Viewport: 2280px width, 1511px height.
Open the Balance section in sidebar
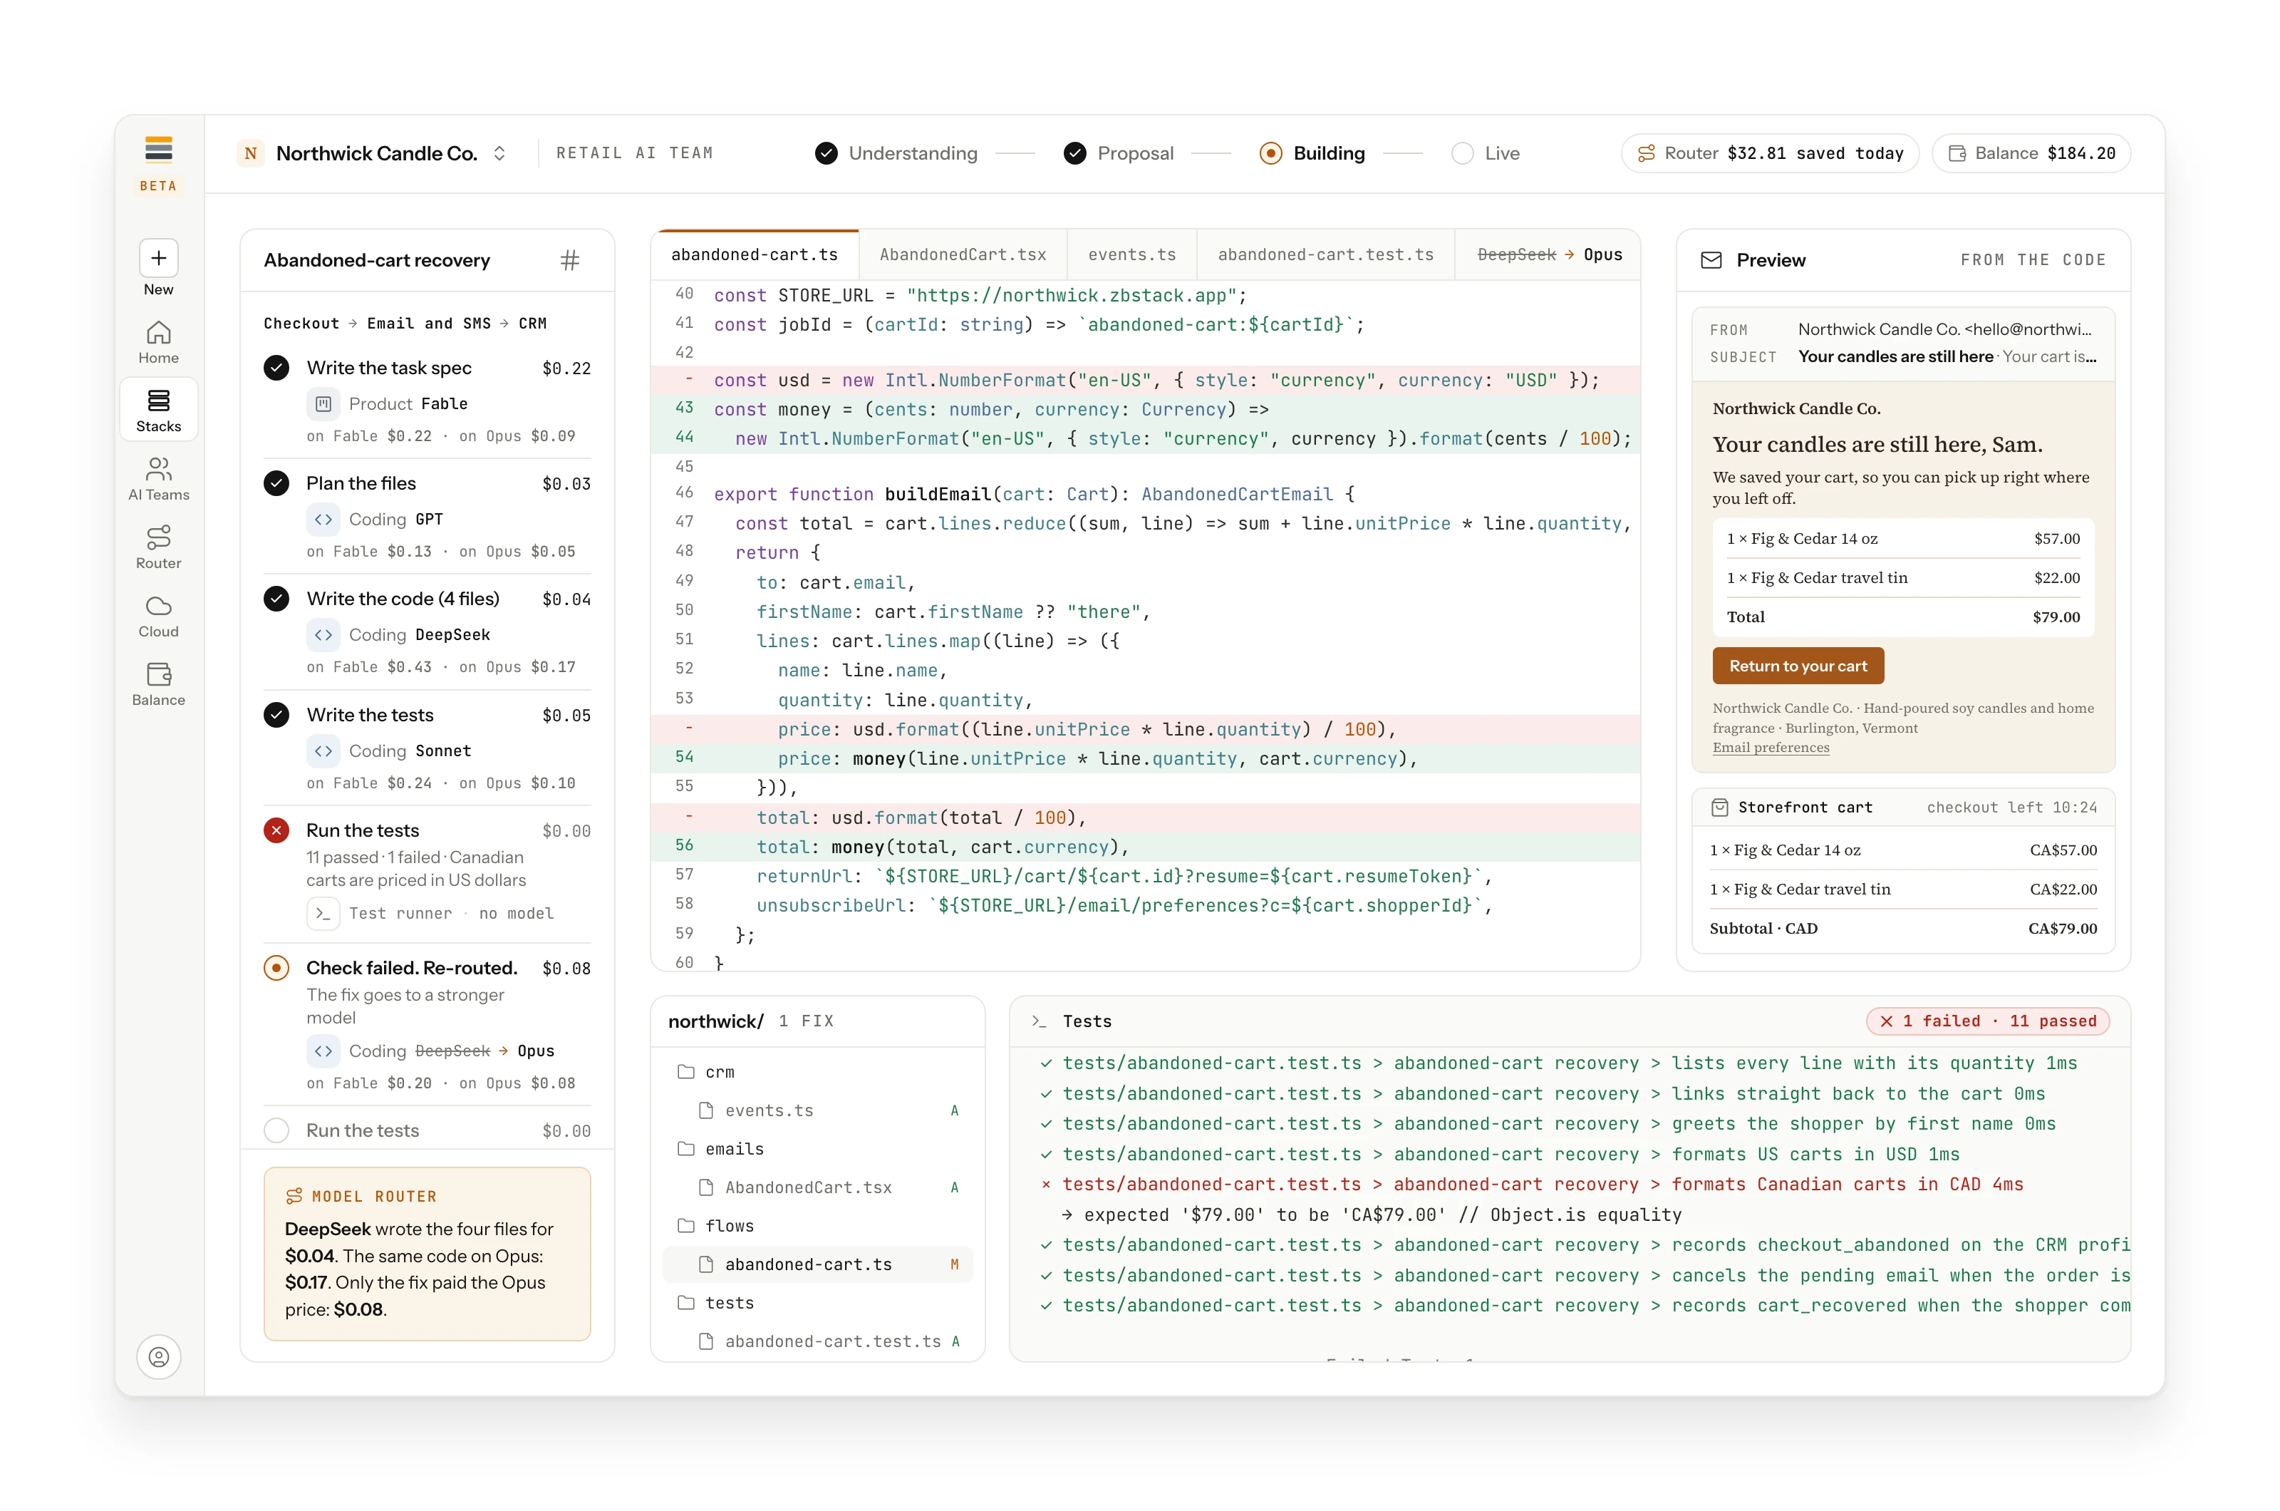159,684
